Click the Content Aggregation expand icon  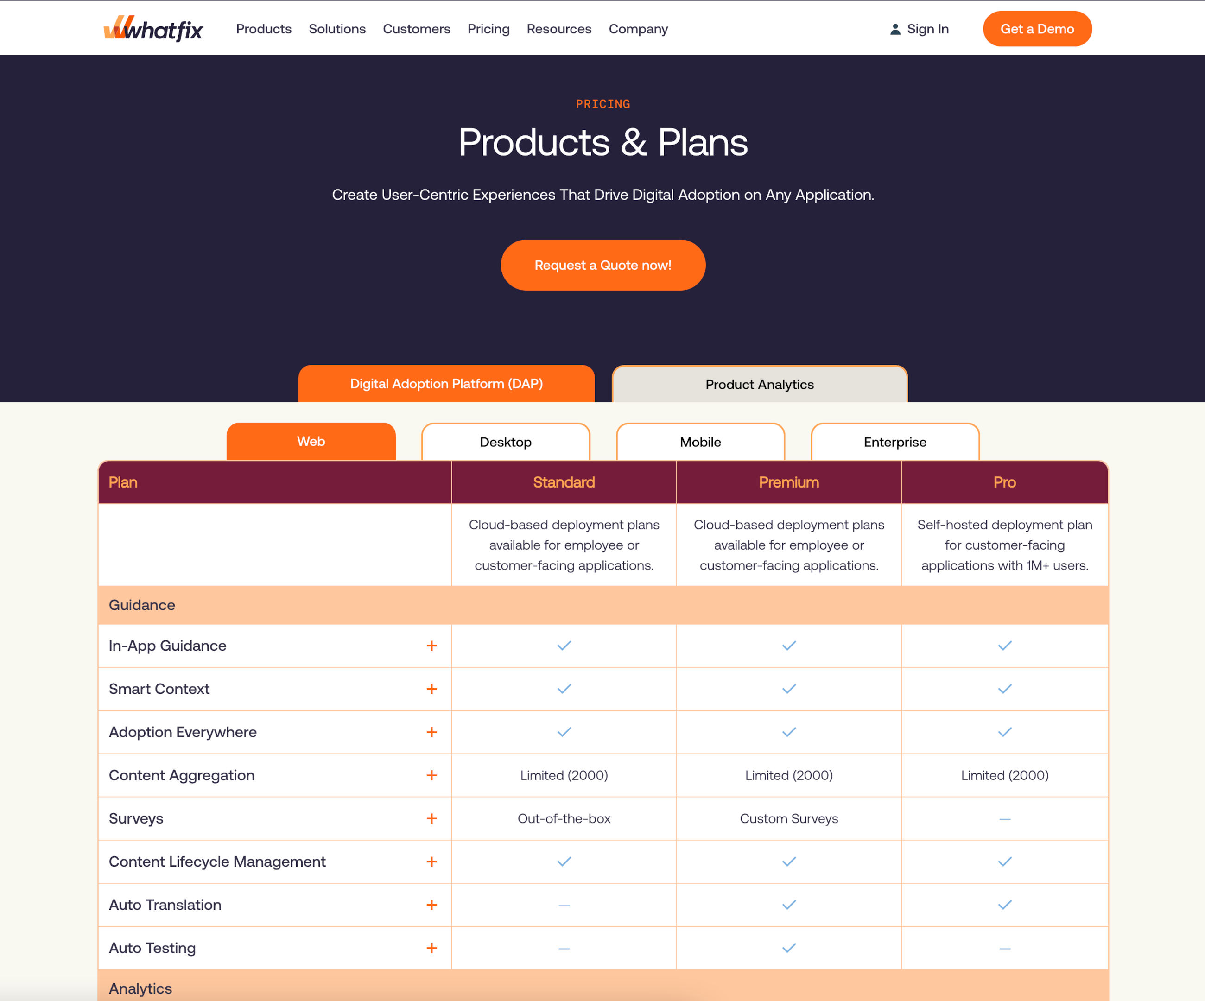click(x=431, y=775)
